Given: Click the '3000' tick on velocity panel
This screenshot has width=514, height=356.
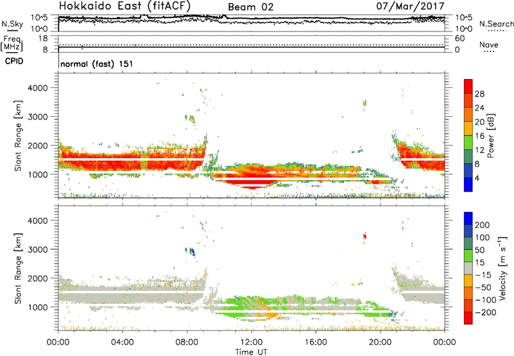Looking at the screenshot, I should click(37, 249).
